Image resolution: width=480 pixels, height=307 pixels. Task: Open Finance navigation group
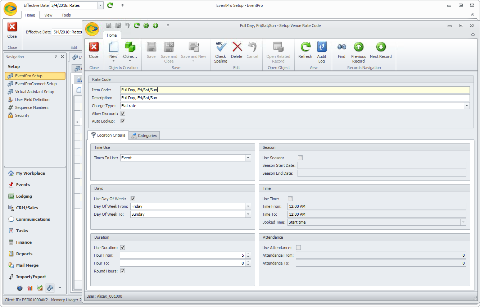pyautogui.click(x=35, y=242)
